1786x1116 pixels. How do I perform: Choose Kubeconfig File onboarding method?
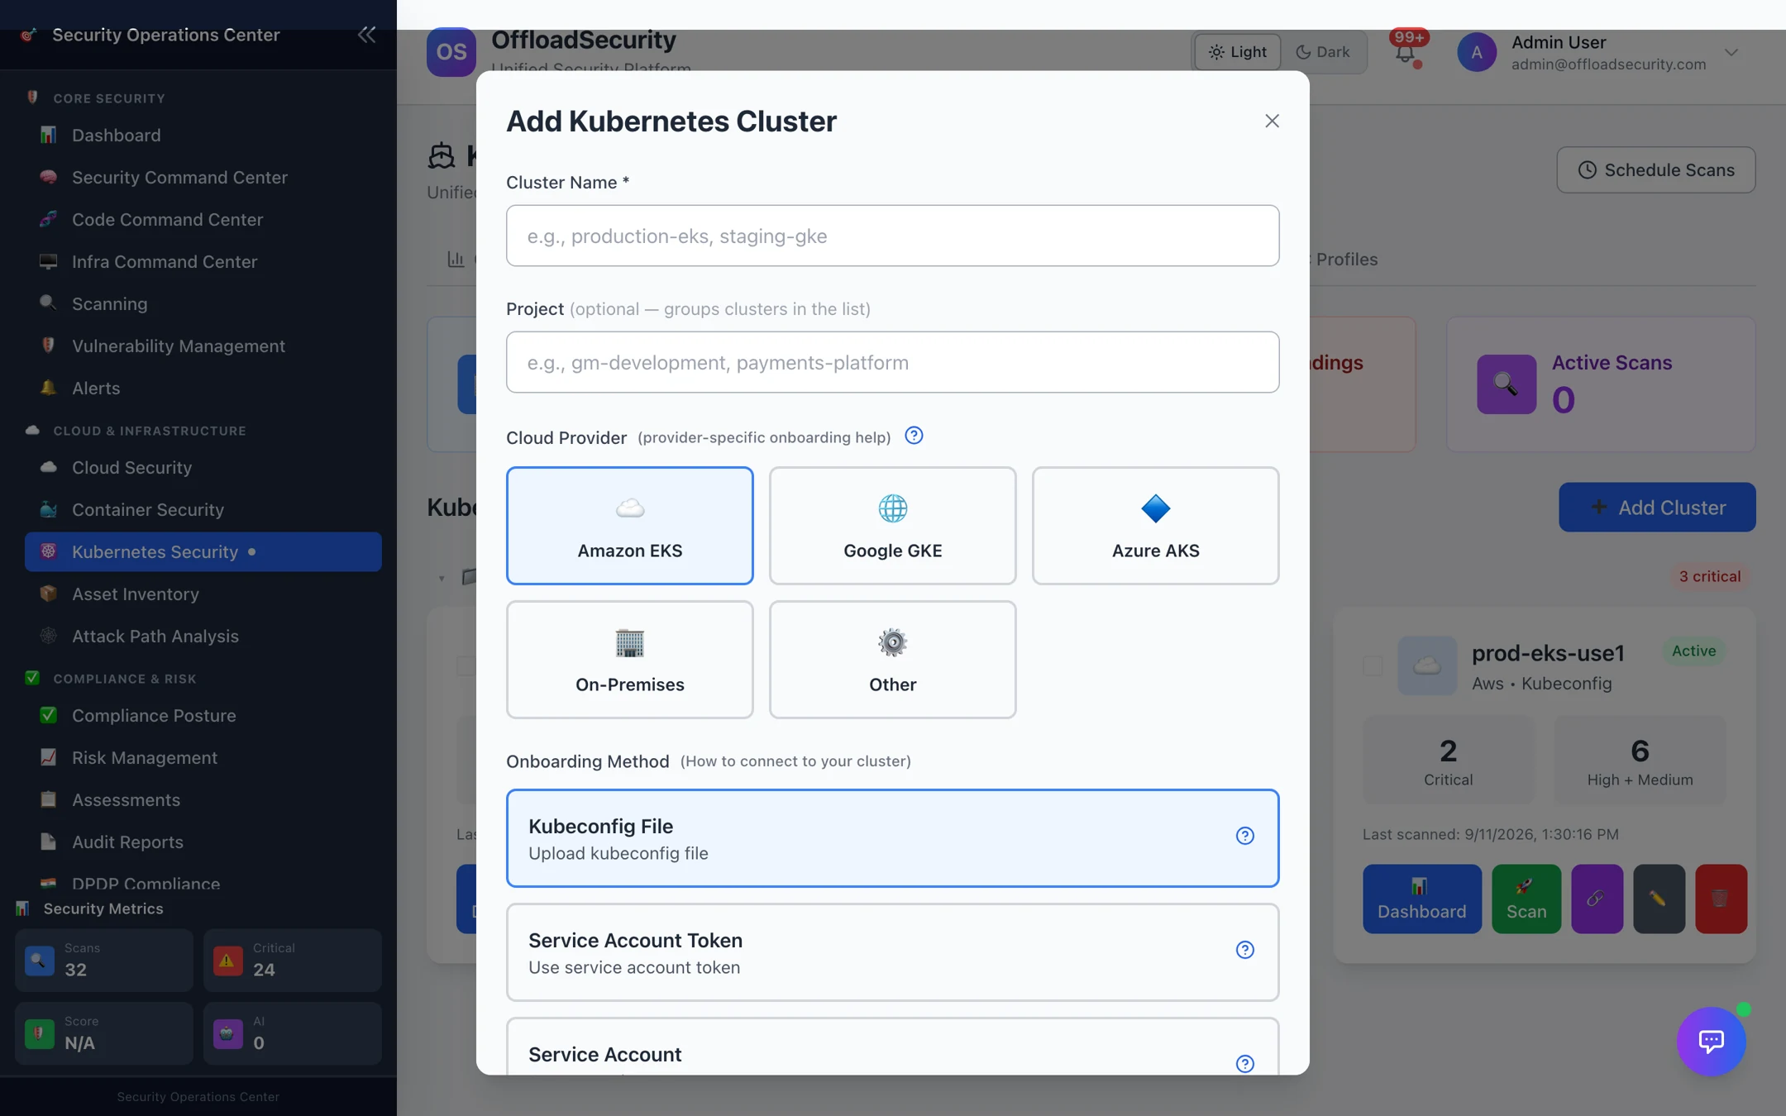coord(892,838)
